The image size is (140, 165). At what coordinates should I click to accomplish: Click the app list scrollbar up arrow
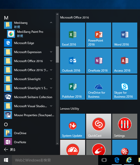[x=57, y=14]
